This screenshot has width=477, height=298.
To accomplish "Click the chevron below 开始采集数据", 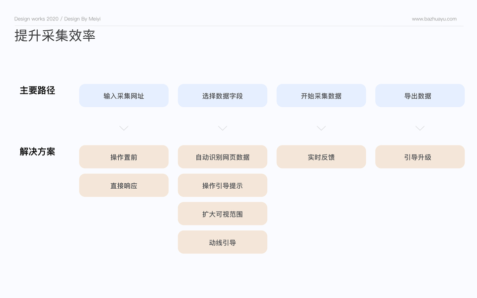I will click(x=321, y=128).
